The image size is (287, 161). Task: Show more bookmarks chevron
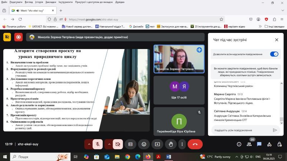(260, 26)
